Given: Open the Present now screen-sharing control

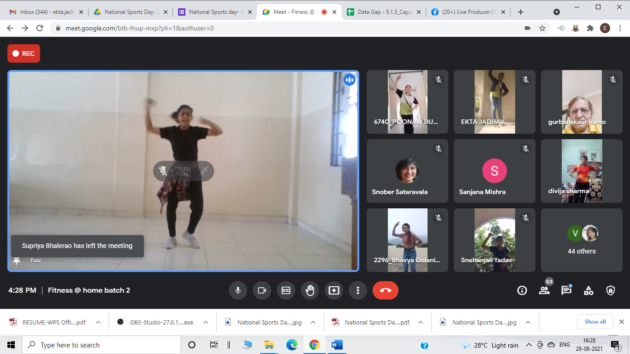Looking at the screenshot, I should tap(334, 290).
